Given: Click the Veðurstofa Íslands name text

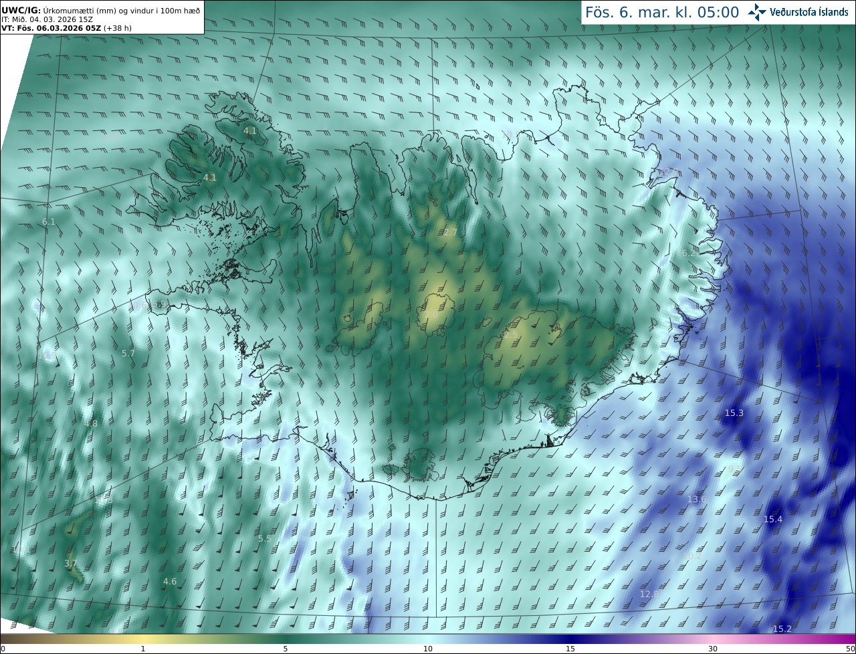Looking at the screenshot, I should [809, 12].
